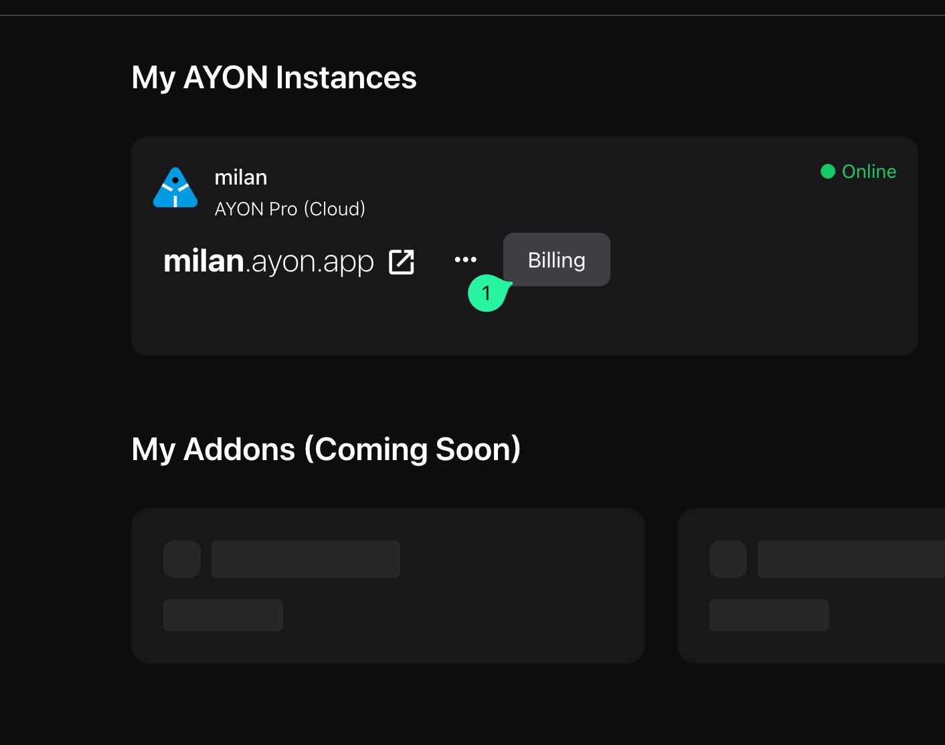945x745 pixels.
Task: Click the second addon's subtitle placeholder bar
Action: (x=769, y=615)
